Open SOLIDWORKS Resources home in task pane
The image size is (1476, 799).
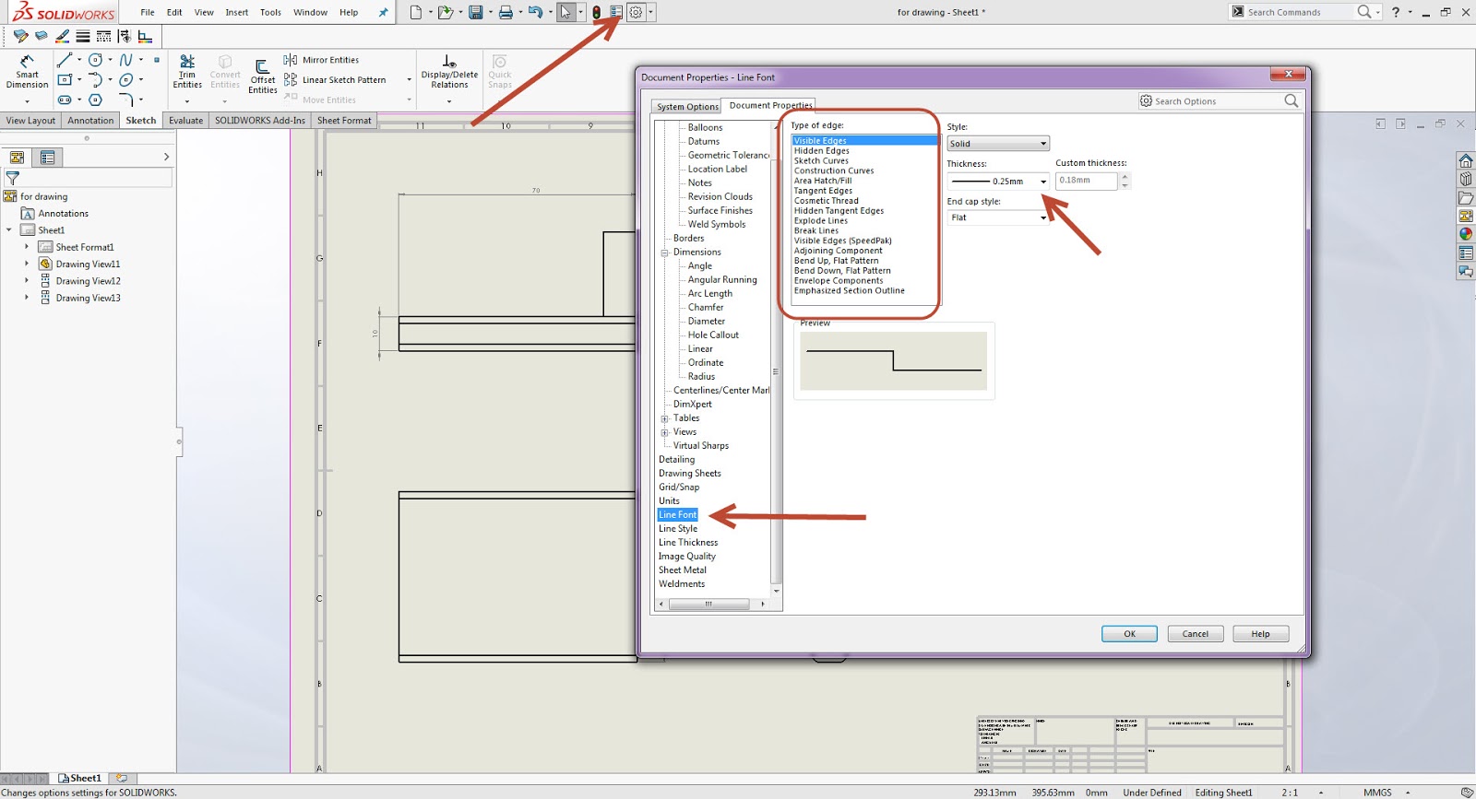pyautogui.click(x=1465, y=160)
